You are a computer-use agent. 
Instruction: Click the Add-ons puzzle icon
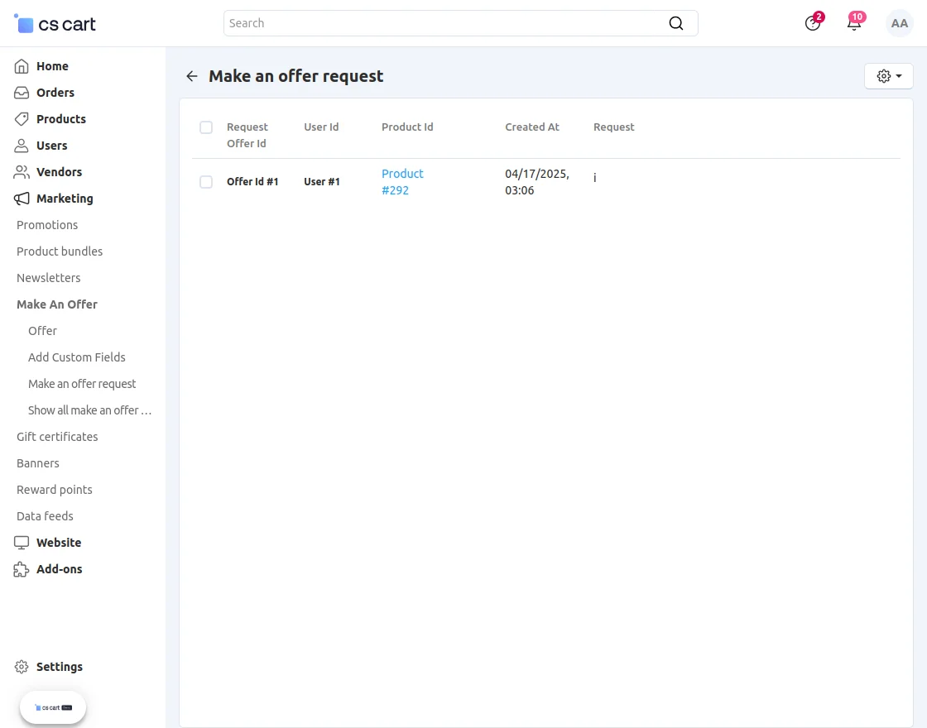coord(22,569)
